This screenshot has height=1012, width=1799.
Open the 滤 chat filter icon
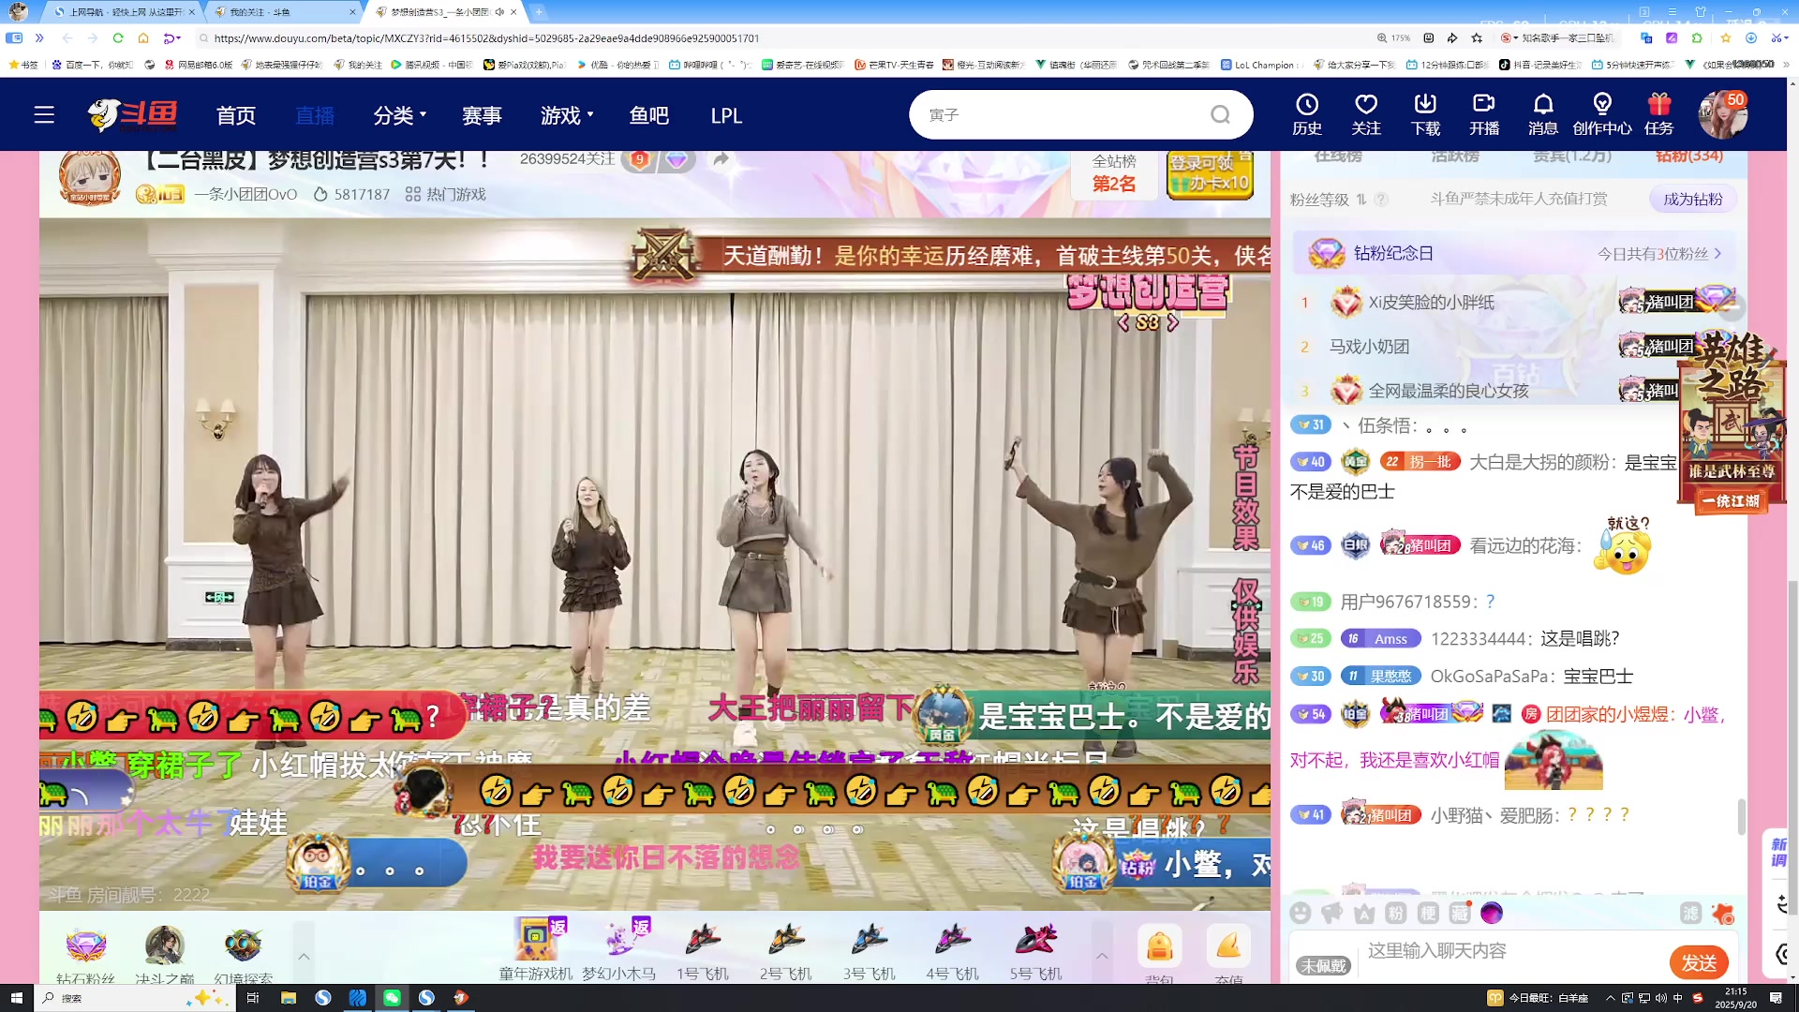click(1690, 913)
